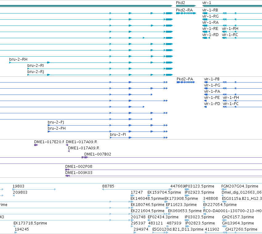
Task: Select the EP02434.3prime label
Action: (x=163, y=217)
